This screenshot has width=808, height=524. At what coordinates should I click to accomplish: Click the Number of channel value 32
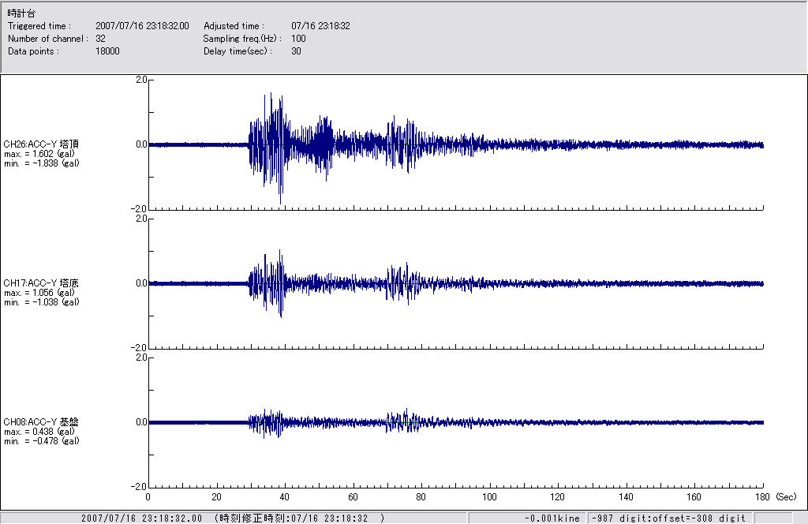point(100,38)
